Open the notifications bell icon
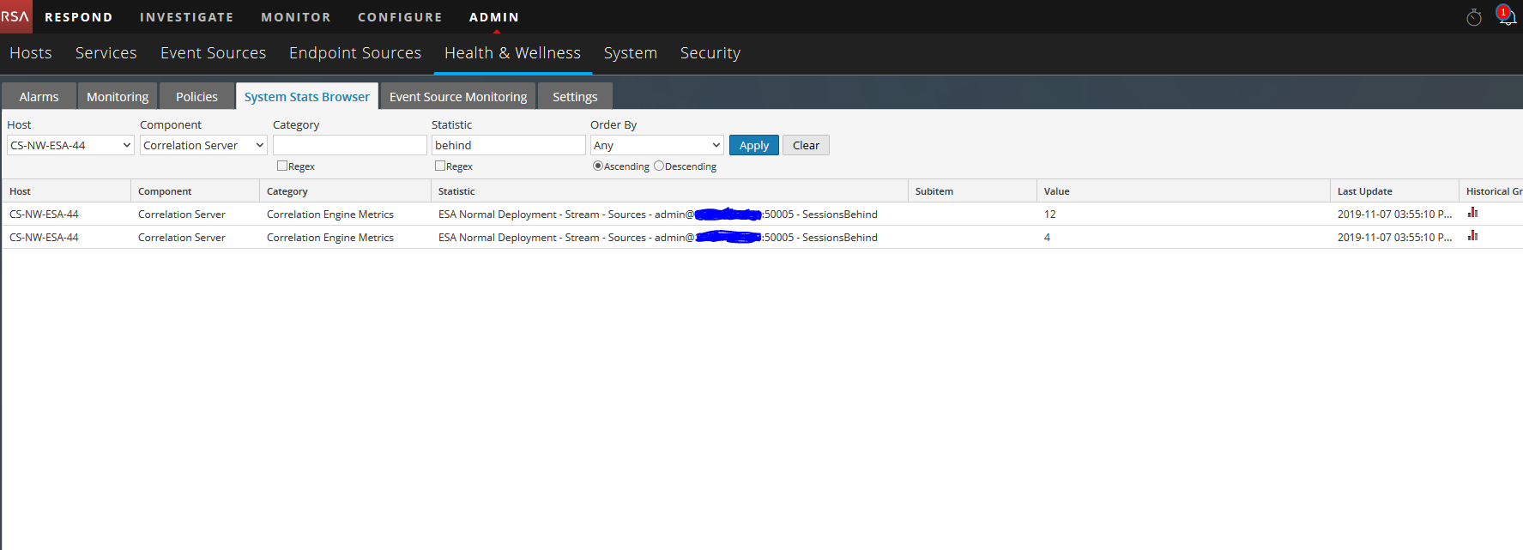This screenshot has height=550, width=1523. pyautogui.click(x=1506, y=16)
